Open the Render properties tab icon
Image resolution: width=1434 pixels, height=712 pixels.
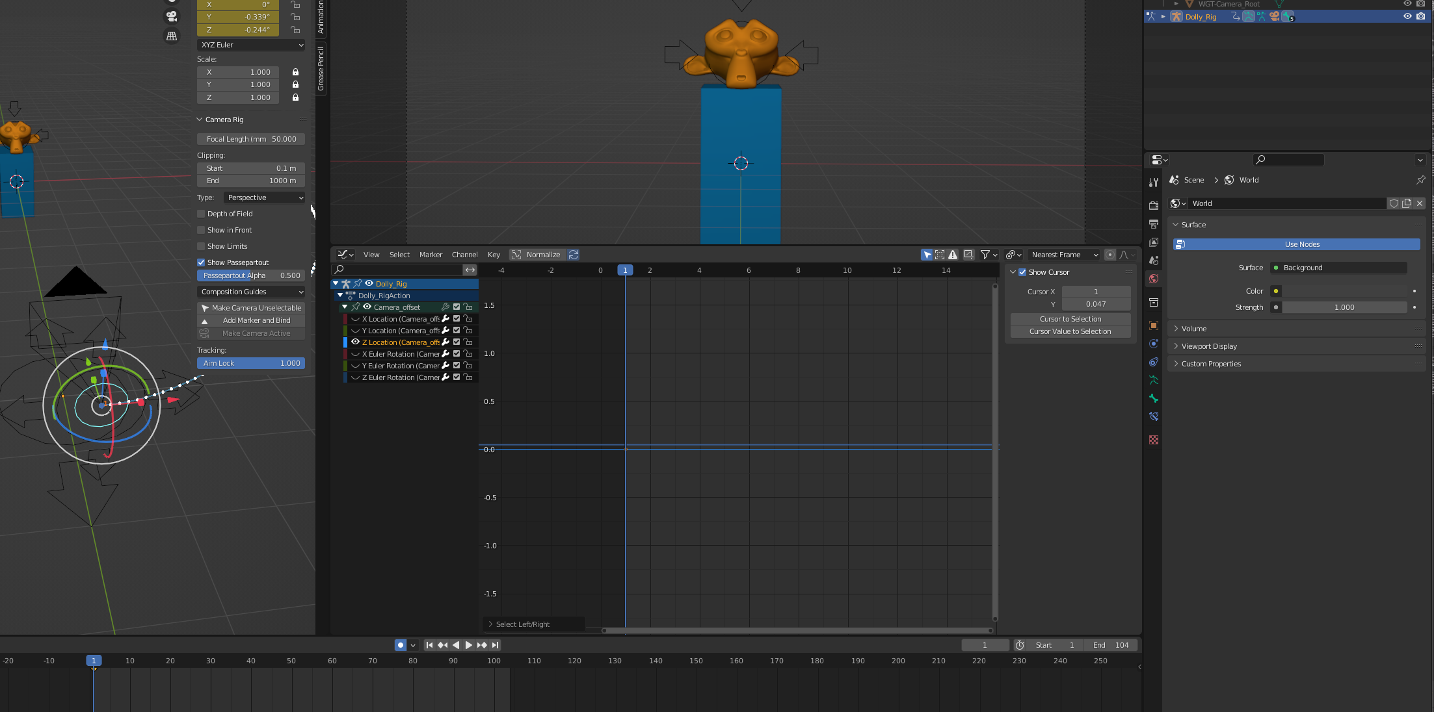pyautogui.click(x=1154, y=205)
